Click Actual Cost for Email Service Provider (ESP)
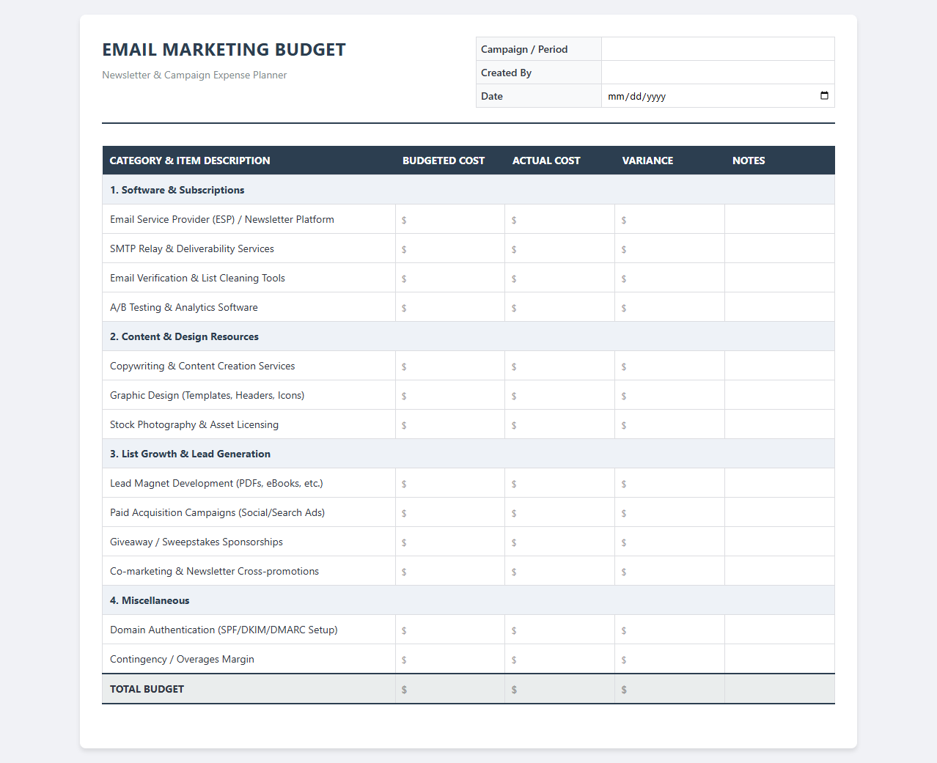The image size is (937, 763). coord(560,219)
